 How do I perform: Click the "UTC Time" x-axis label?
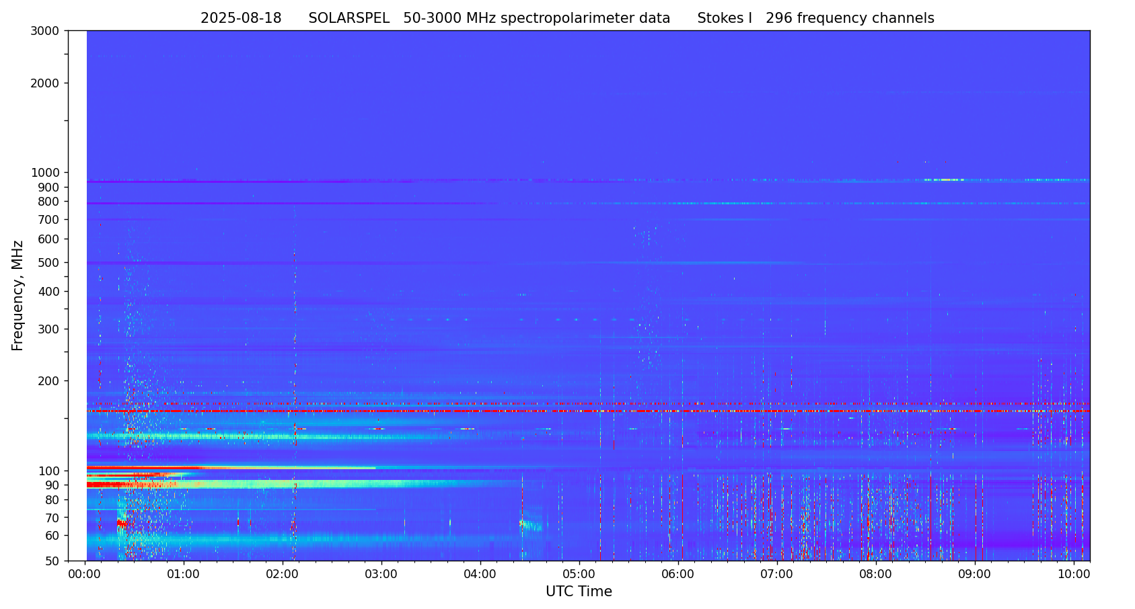579,592
